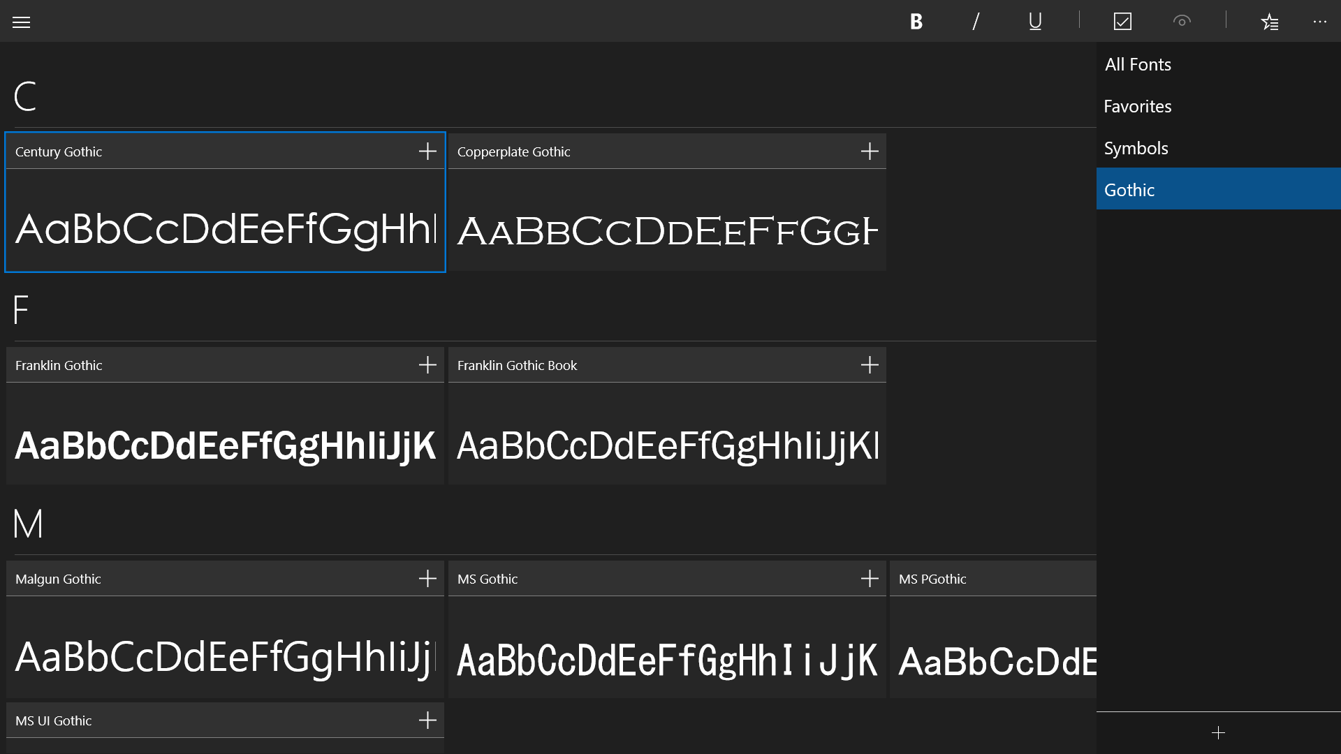
Task: Add MS Gothic using plus icon
Action: click(x=870, y=579)
